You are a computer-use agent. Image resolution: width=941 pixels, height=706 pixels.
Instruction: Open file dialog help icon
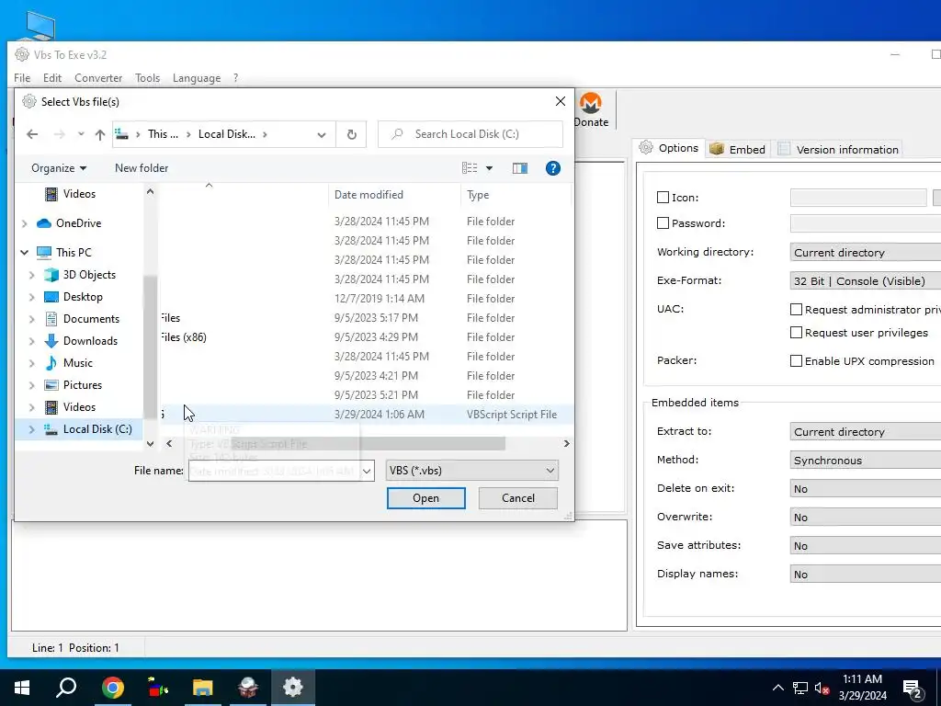click(552, 168)
